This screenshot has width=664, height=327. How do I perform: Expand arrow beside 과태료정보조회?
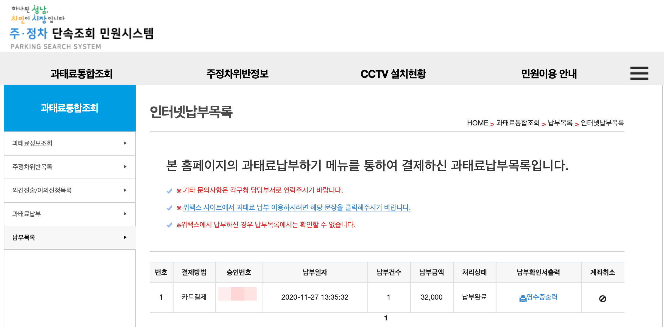(125, 143)
